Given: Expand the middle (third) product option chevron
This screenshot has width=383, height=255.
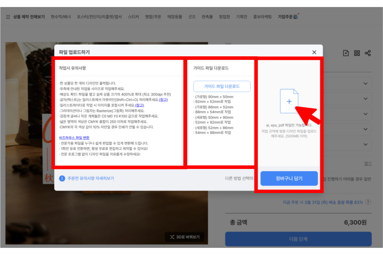Looking at the screenshot, I should [365, 114].
